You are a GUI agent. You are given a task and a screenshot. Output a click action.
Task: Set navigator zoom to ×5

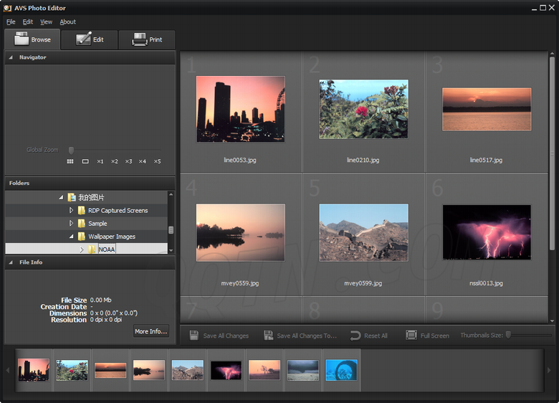click(157, 161)
